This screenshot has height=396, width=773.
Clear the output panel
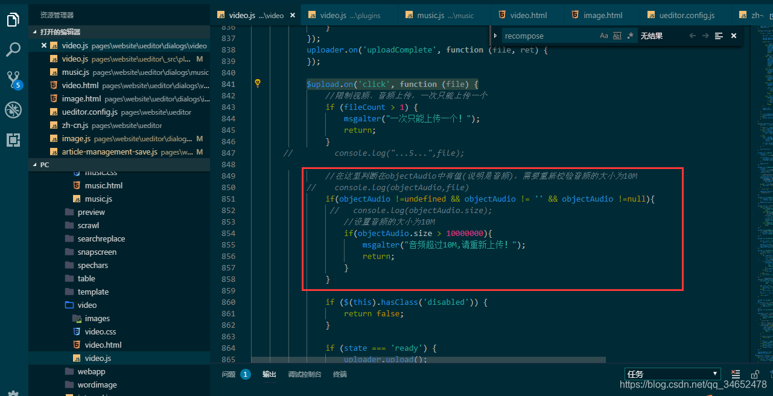735,374
